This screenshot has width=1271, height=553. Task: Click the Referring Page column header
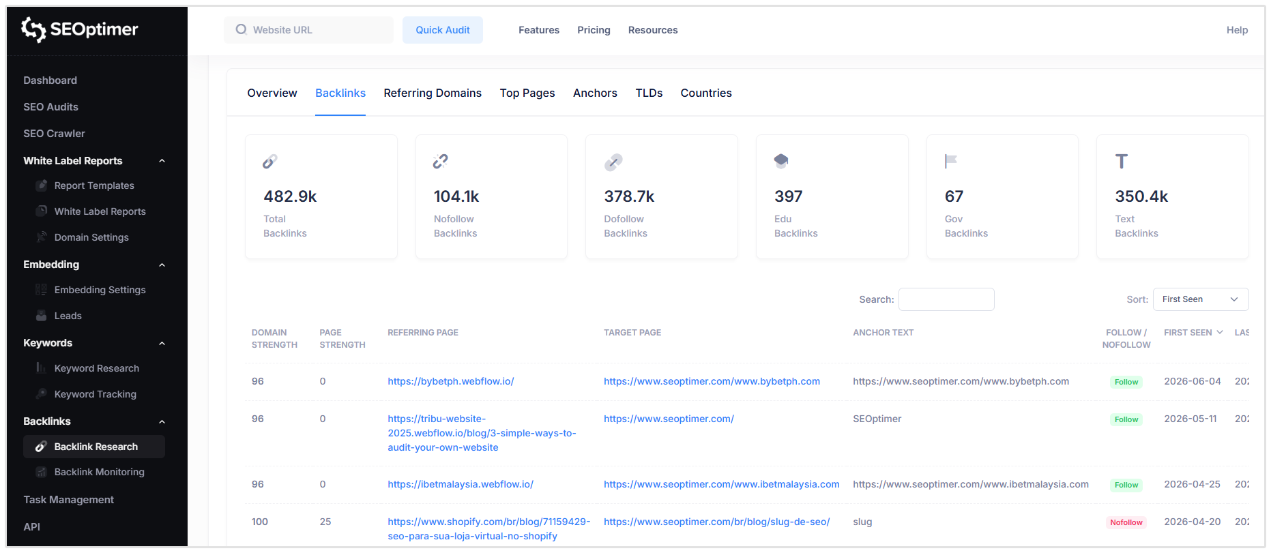coord(423,333)
